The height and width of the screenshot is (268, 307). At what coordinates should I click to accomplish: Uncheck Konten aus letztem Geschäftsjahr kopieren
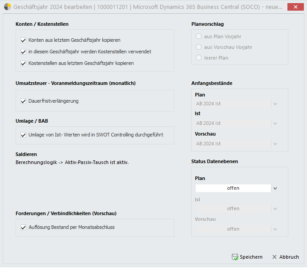[24, 40]
